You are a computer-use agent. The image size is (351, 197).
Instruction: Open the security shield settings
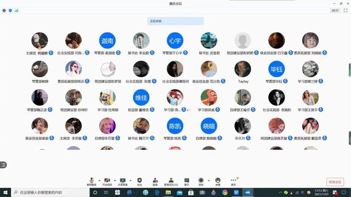click(x=140, y=182)
